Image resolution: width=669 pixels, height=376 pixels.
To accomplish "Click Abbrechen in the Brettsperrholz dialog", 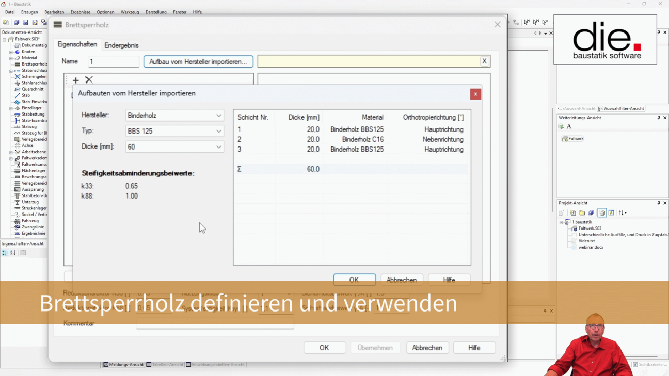I will tap(427, 348).
